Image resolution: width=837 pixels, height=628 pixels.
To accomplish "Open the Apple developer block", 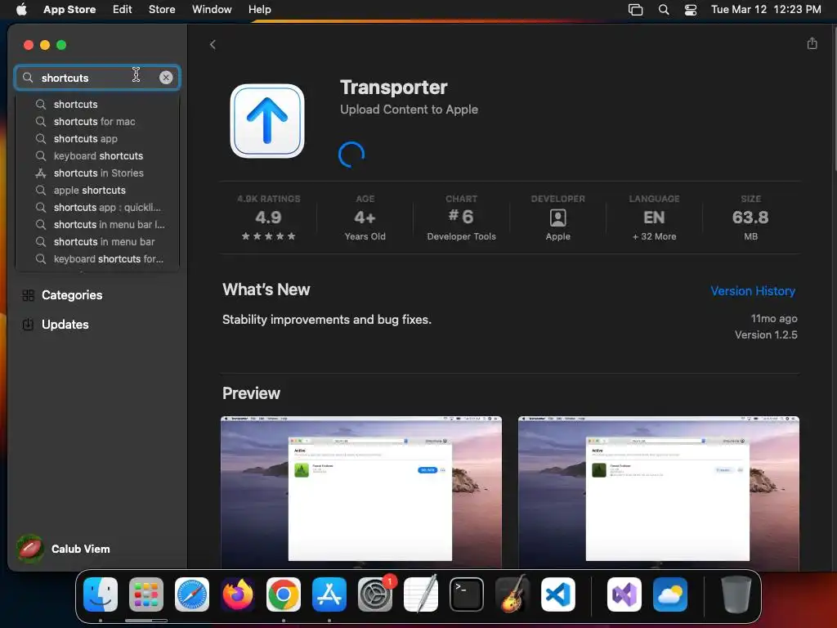I will 557,218.
